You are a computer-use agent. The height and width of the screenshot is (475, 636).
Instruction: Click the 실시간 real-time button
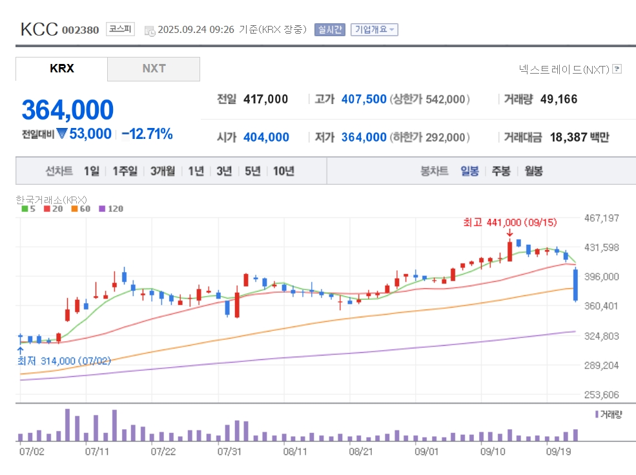[x=330, y=30]
